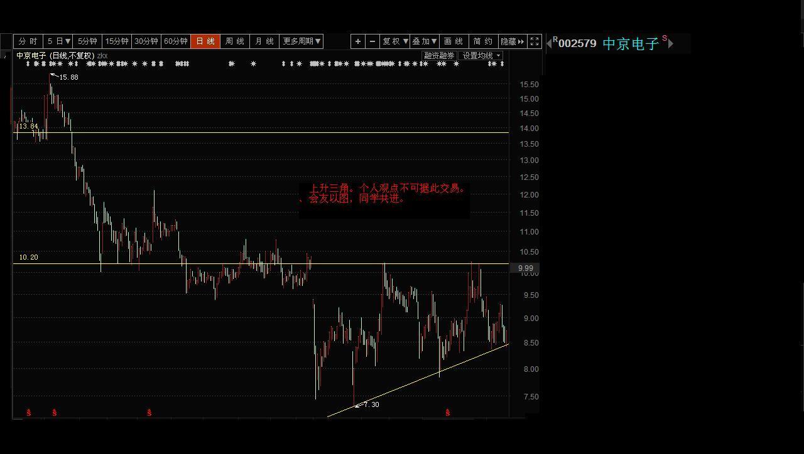Click the 融资融券 margin trading button
Viewport: 804px width, 454px height.
(439, 56)
